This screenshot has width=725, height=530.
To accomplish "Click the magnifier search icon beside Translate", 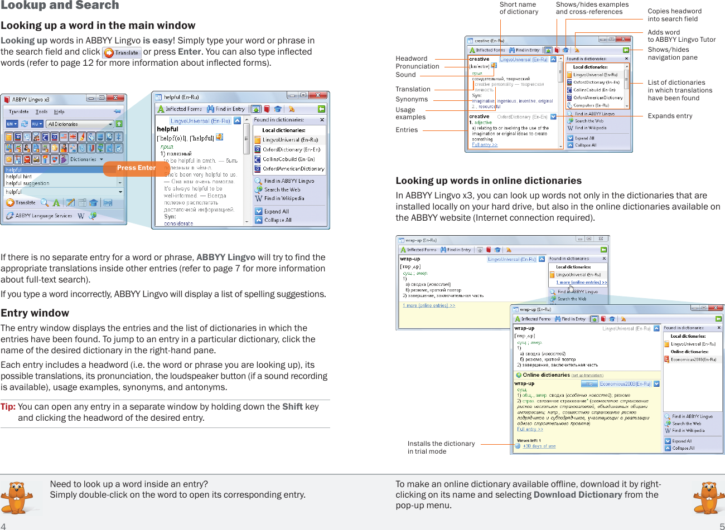I will pos(45,203).
